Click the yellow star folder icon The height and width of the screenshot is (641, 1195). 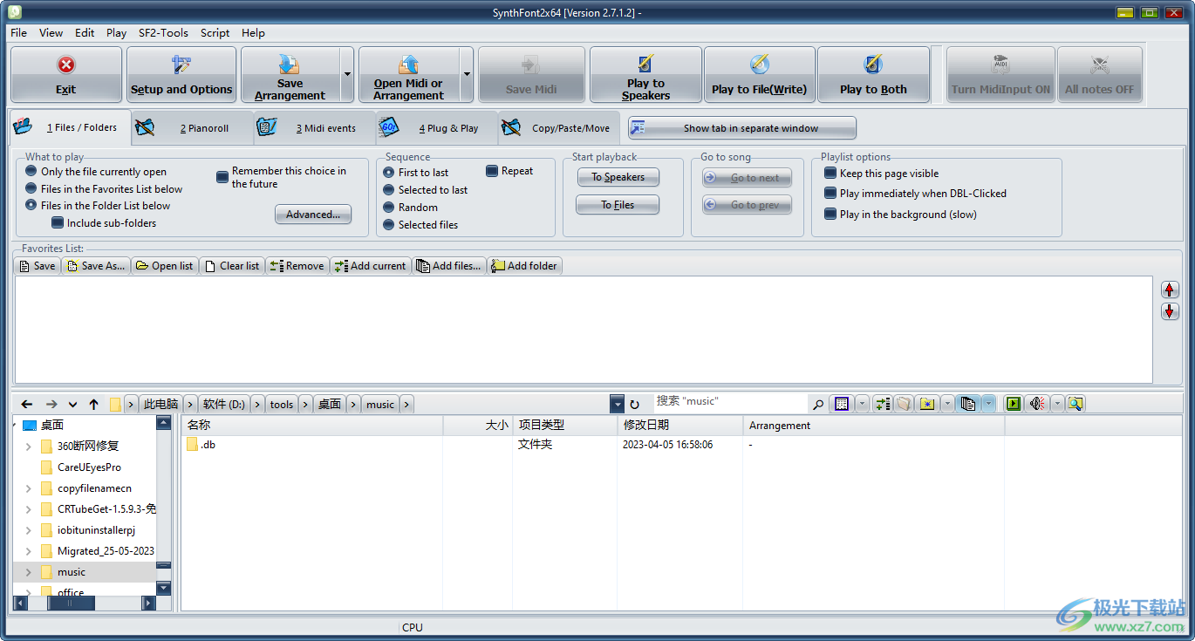927,404
